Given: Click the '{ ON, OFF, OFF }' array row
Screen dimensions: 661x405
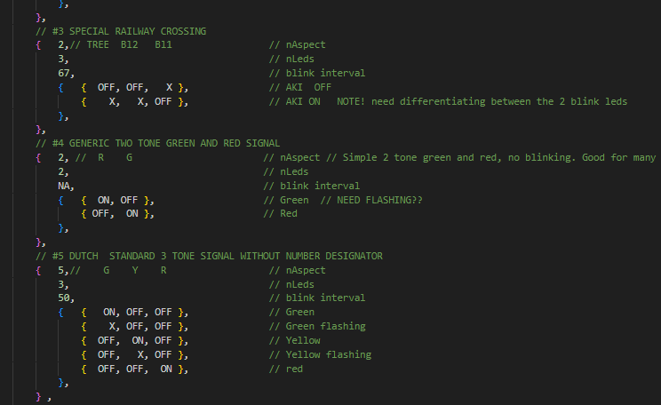Looking at the screenshot, I should tap(134, 313).
